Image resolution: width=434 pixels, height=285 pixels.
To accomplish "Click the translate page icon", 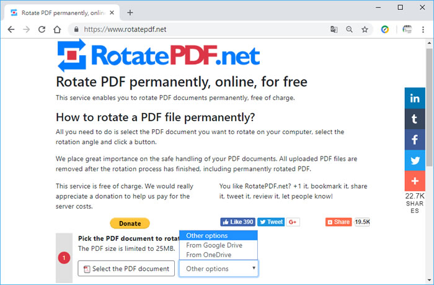I will pos(334,29).
